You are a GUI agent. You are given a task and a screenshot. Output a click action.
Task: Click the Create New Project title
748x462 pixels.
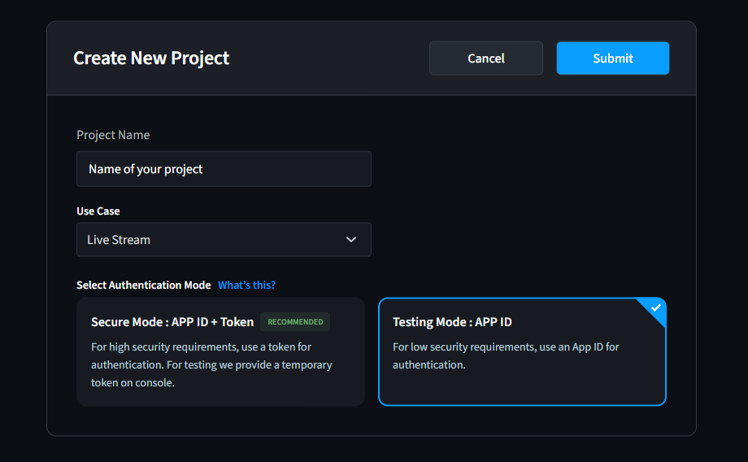[x=151, y=59]
